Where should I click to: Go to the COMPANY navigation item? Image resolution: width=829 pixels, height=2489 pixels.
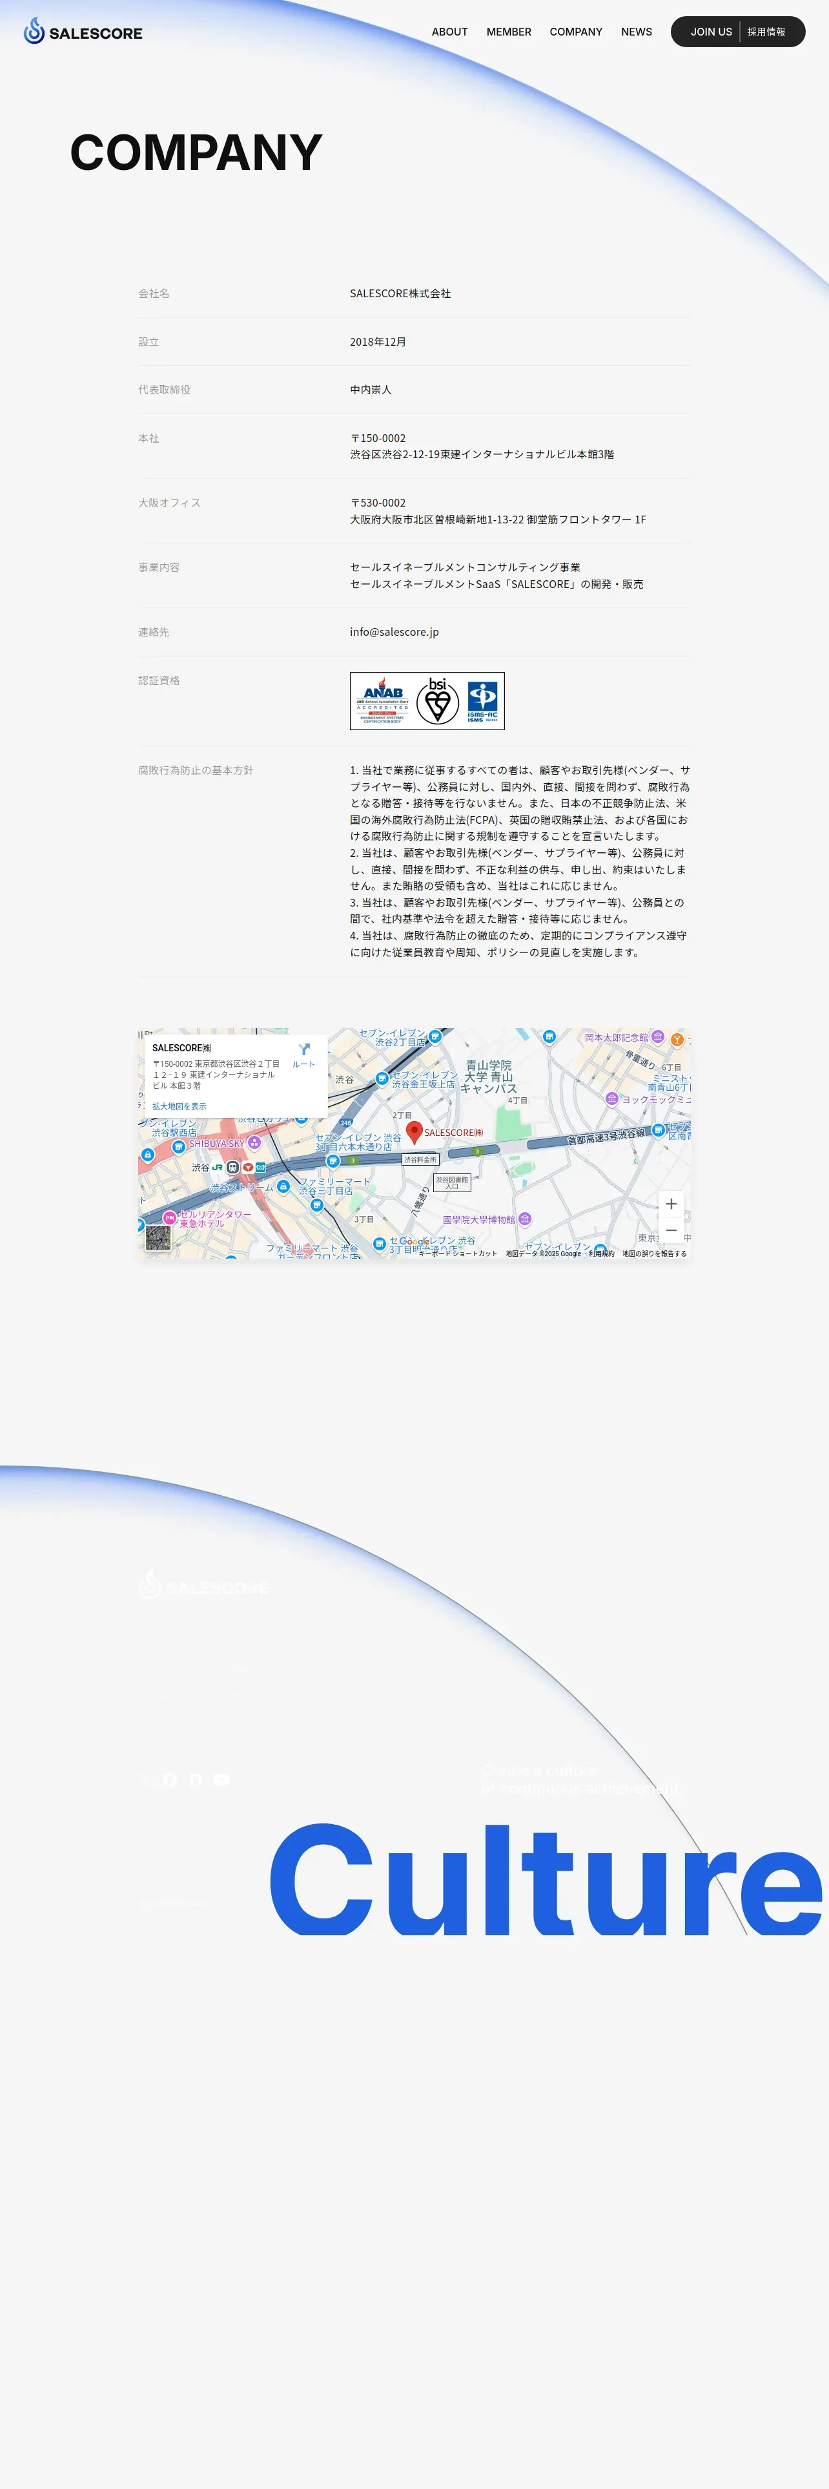[576, 32]
